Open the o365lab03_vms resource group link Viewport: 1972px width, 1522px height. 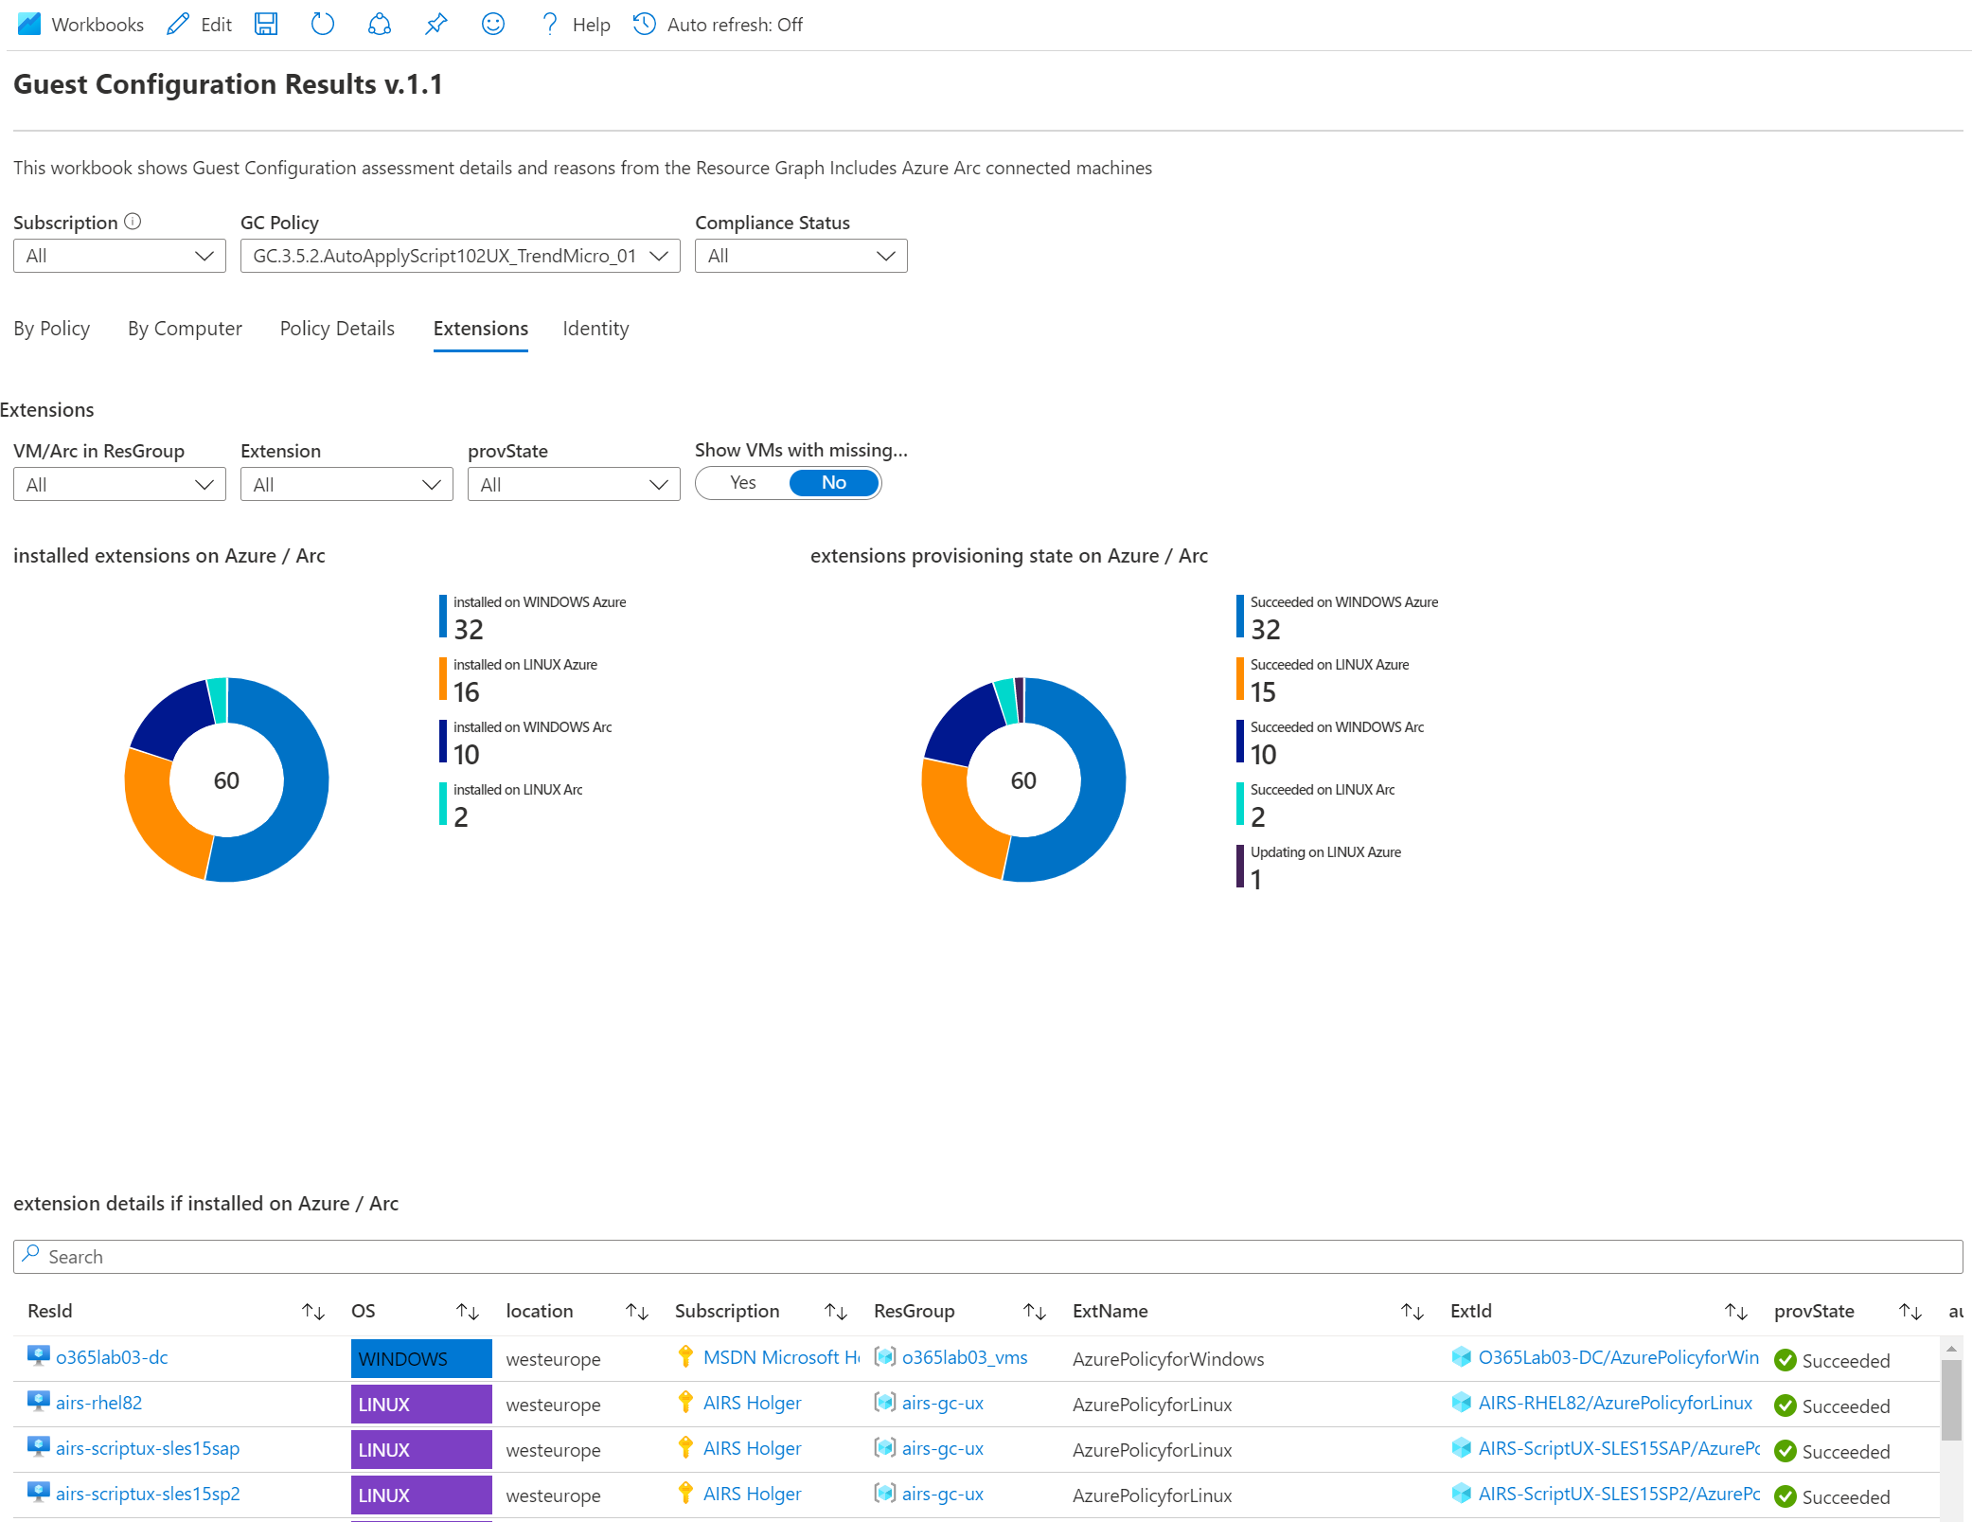(x=965, y=1357)
